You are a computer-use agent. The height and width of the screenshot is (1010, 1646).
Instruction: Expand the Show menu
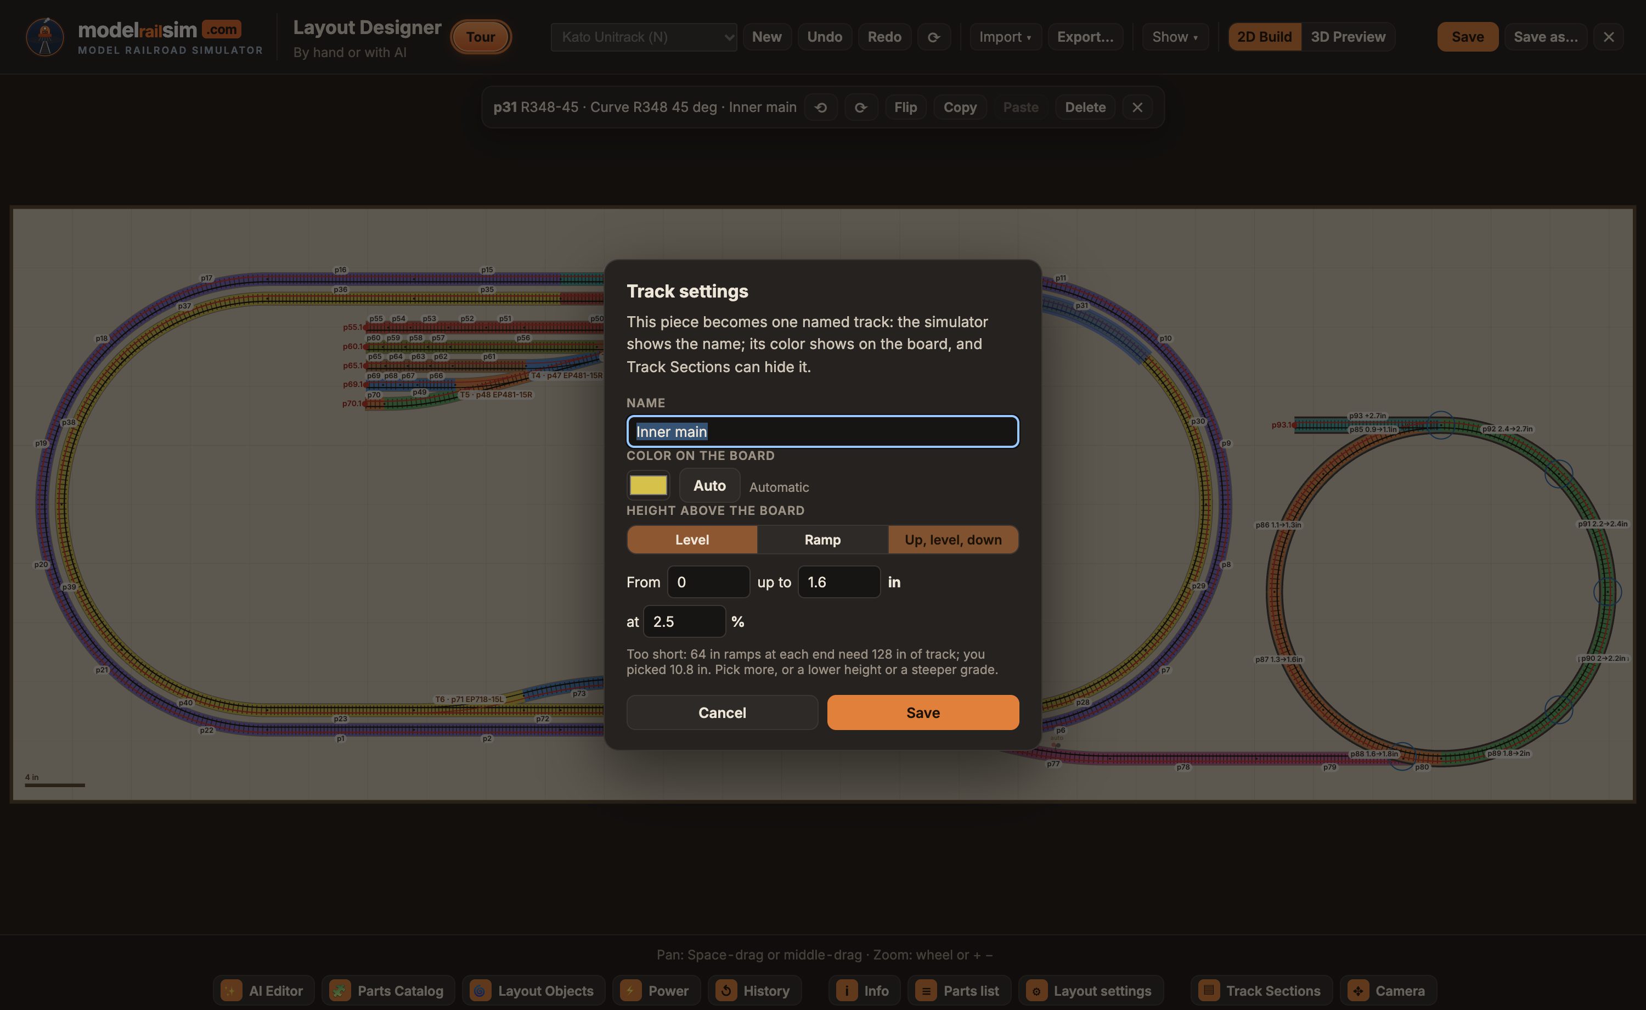[x=1175, y=37]
